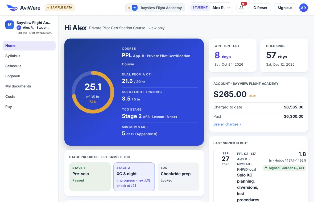Open the See all charges link
The width and height of the screenshot is (314, 202).
point(227,124)
